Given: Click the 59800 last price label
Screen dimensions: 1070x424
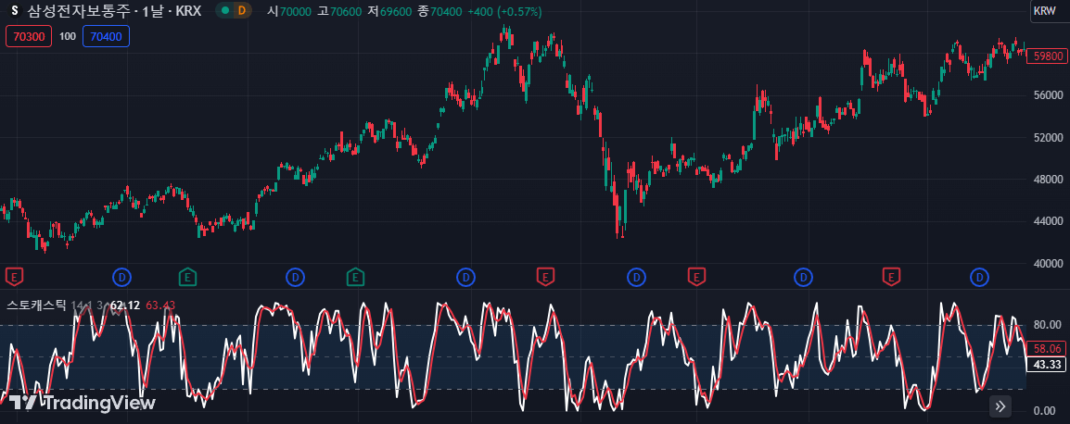Looking at the screenshot, I should click(x=1048, y=56).
